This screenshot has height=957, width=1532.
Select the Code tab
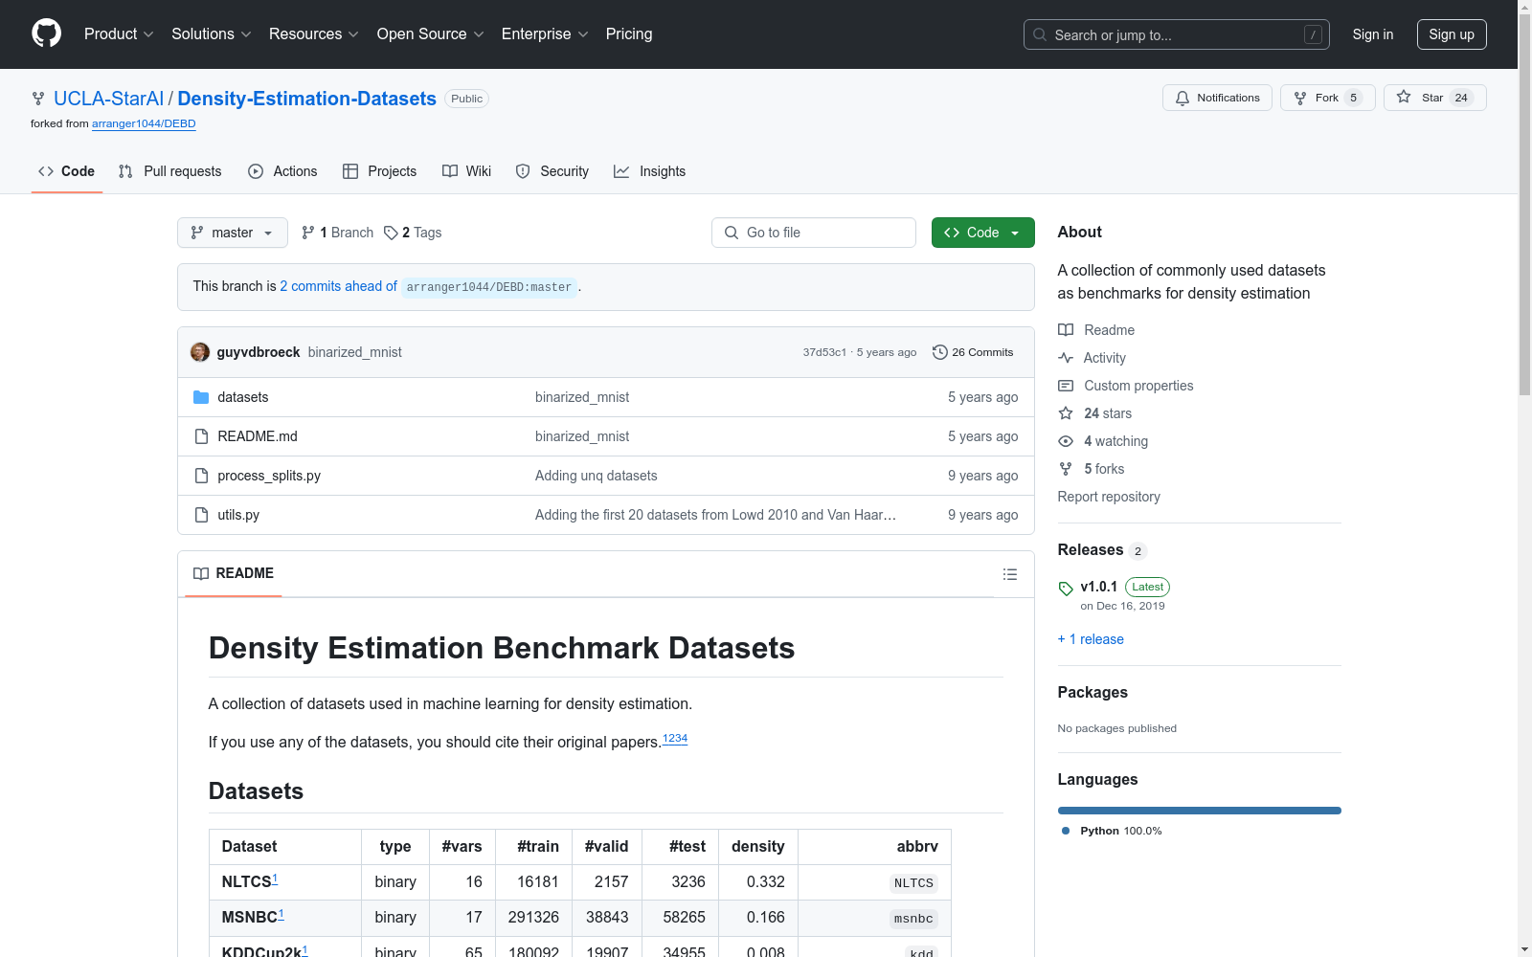(67, 171)
